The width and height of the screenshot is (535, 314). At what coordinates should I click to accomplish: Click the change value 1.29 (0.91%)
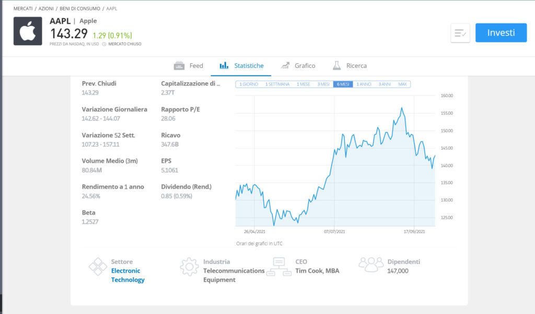click(x=112, y=35)
